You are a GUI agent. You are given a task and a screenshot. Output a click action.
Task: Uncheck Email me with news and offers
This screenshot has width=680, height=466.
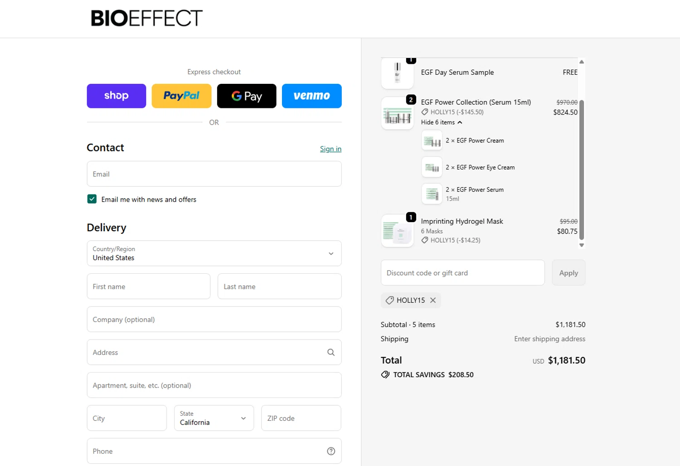92,199
